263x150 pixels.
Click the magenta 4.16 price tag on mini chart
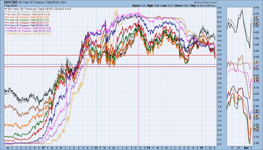(256, 81)
